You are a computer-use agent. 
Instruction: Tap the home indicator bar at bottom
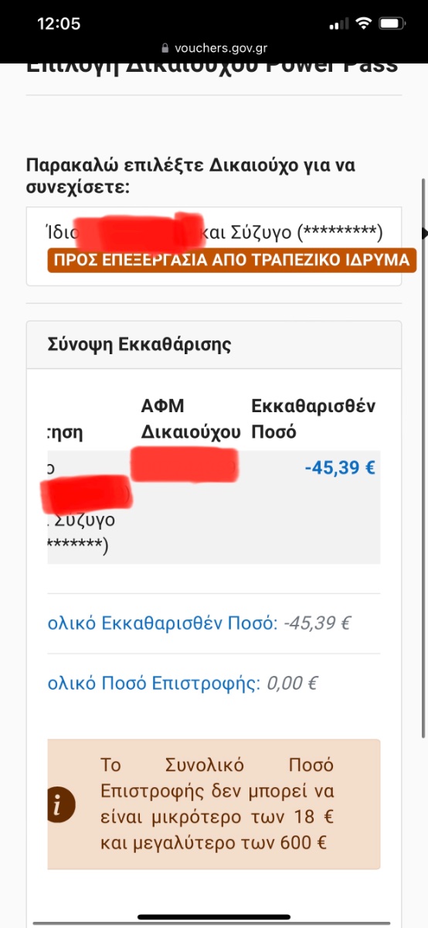tap(214, 920)
